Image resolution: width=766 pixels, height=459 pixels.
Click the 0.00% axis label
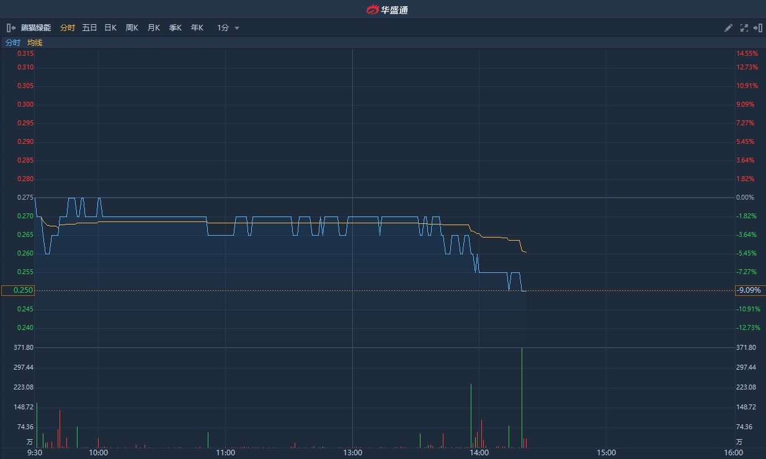tap(746, 197)
